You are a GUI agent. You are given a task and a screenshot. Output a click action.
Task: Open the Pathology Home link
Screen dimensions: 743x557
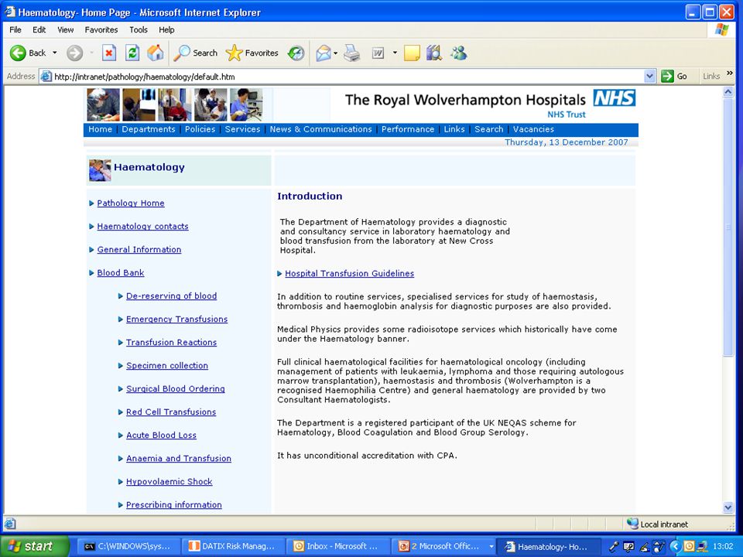point(131,203)
